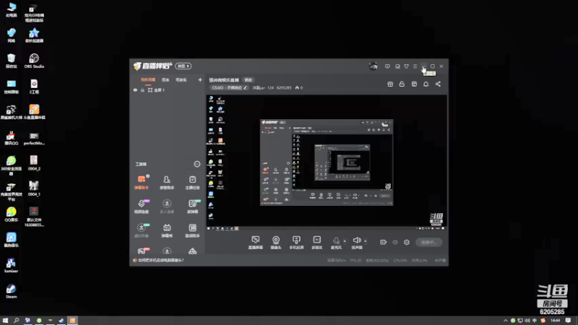This screenshot has width=578, height=325.
Task: Open Steam desktop icon
Action: point(11,291)
